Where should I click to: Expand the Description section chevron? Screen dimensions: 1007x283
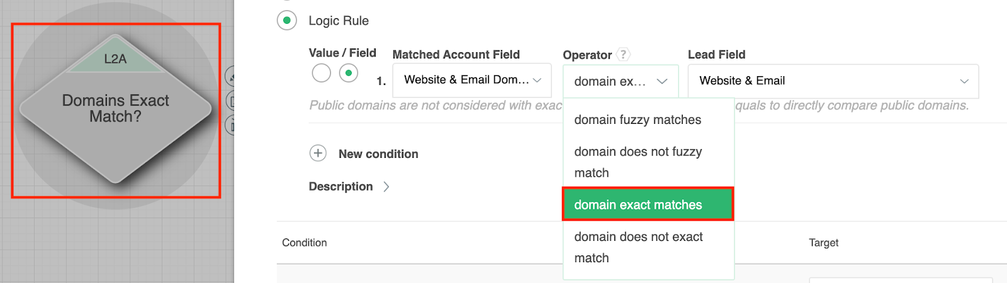pyautogui.click(x=386, y=187)
